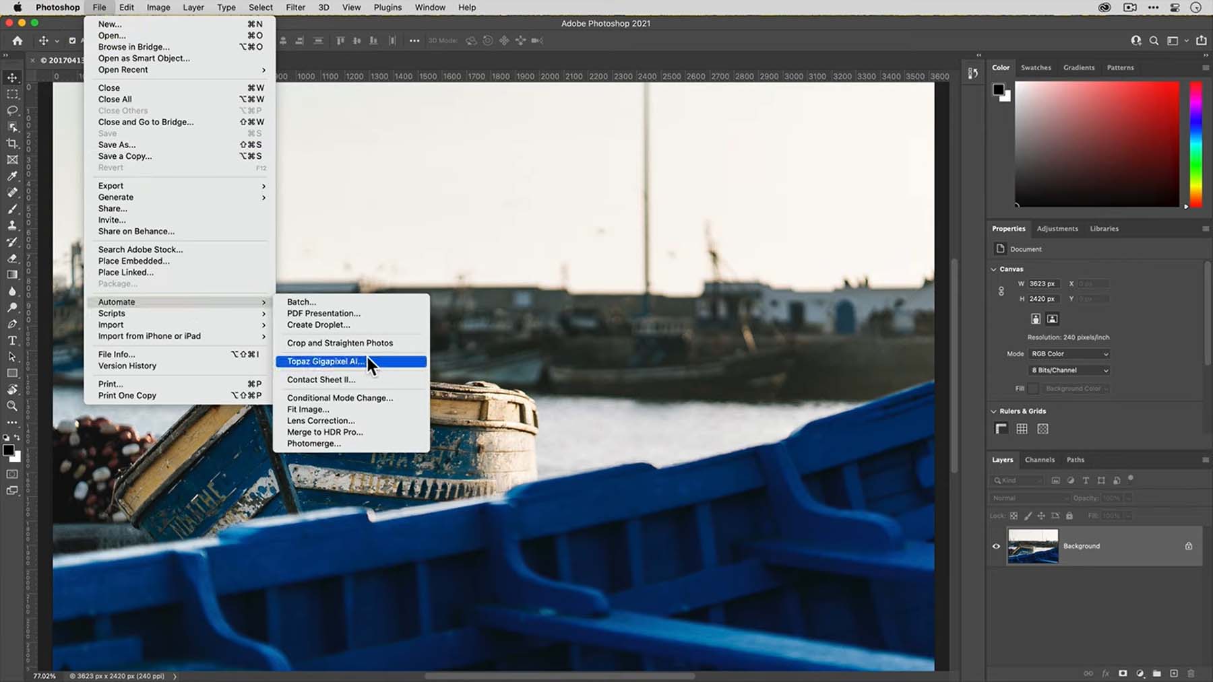
Task: Toggle the grid display in Rulers & Grids
Action: tap(1022, 429)
